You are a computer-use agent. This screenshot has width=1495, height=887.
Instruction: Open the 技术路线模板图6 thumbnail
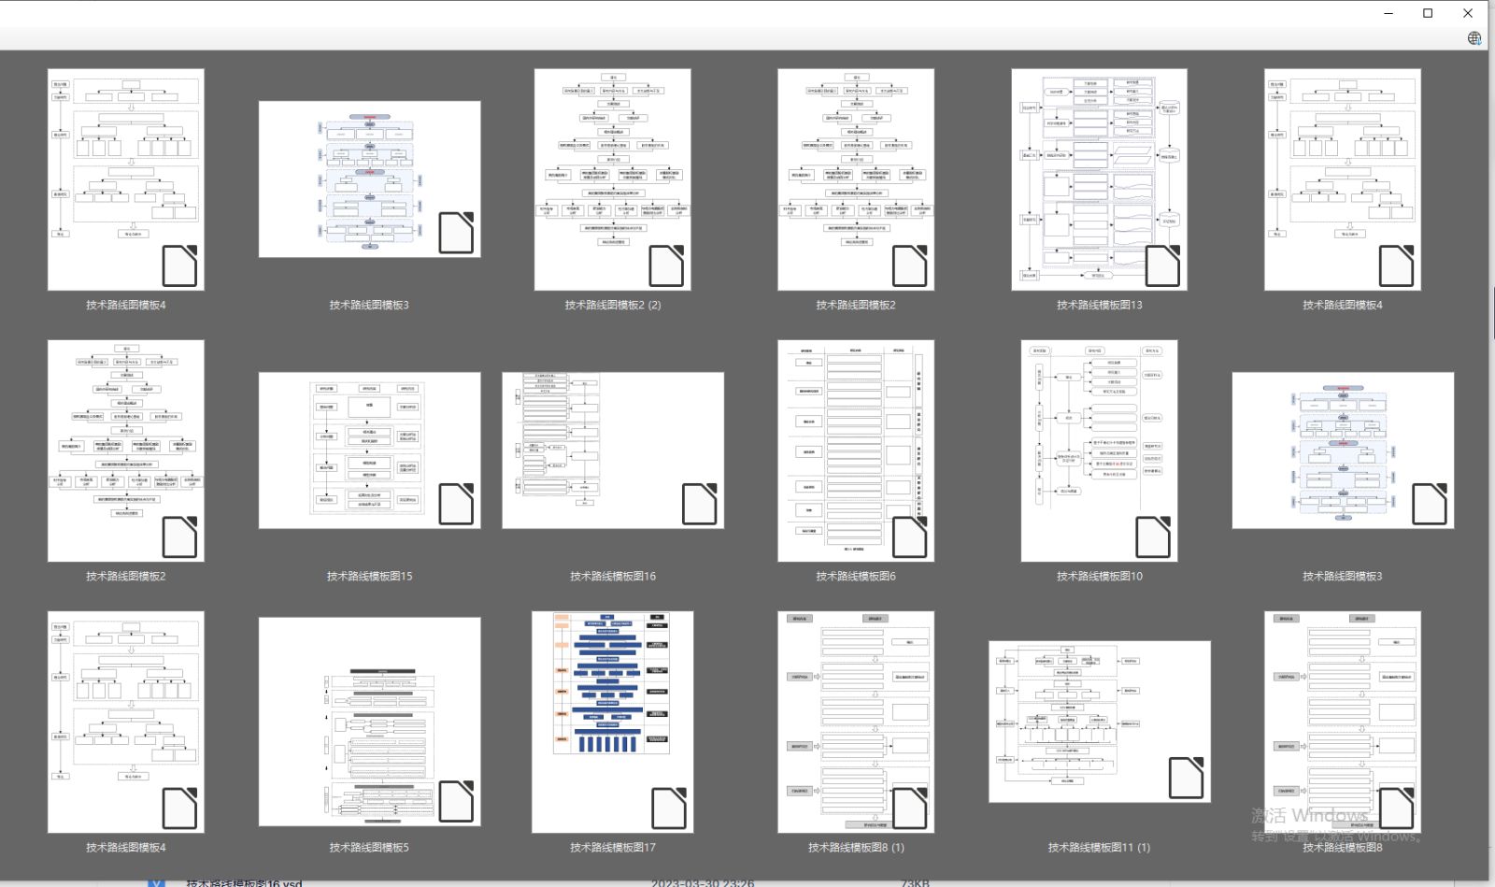[856, 451]
